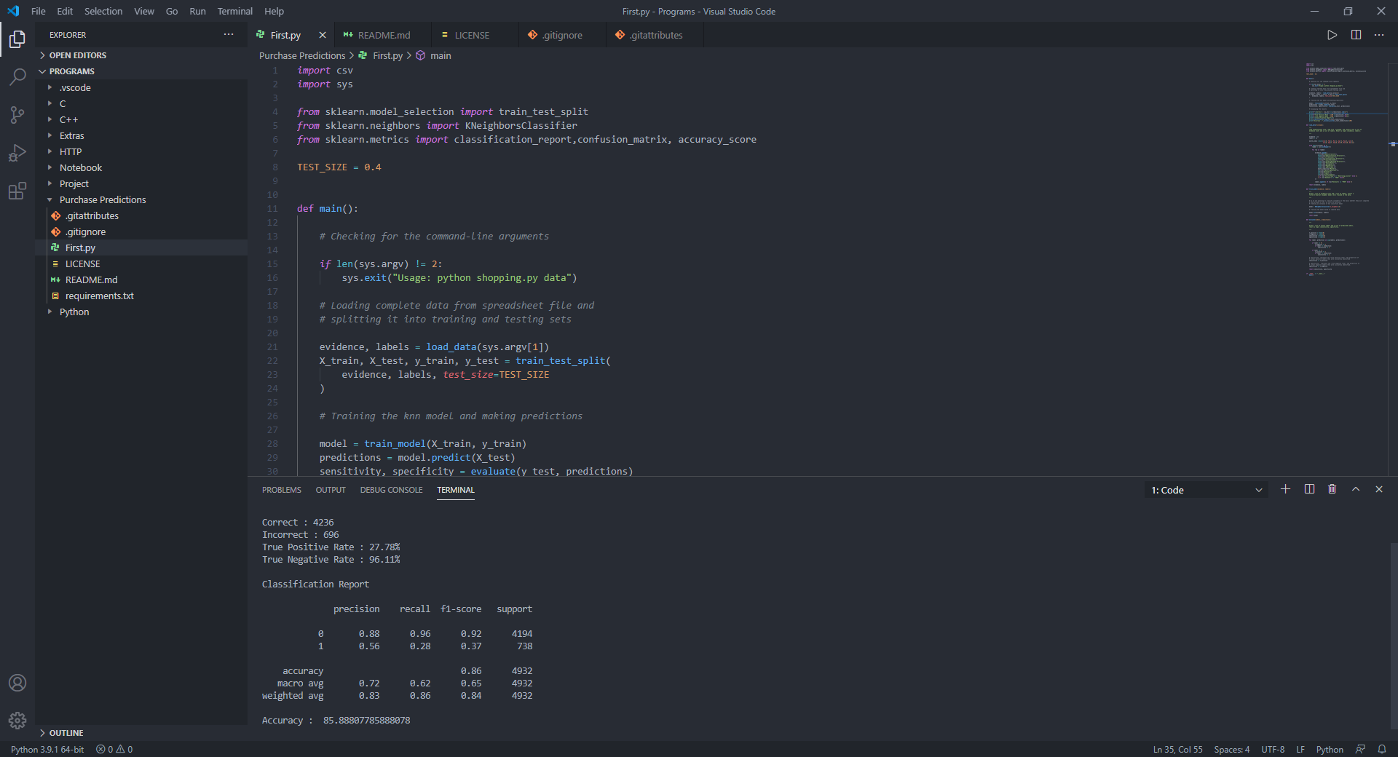The width and height of the screenshot is (1398, 757).
Task: Click Python 3.9.1 64-bit interpreter selector
Action: pos(47,749)
